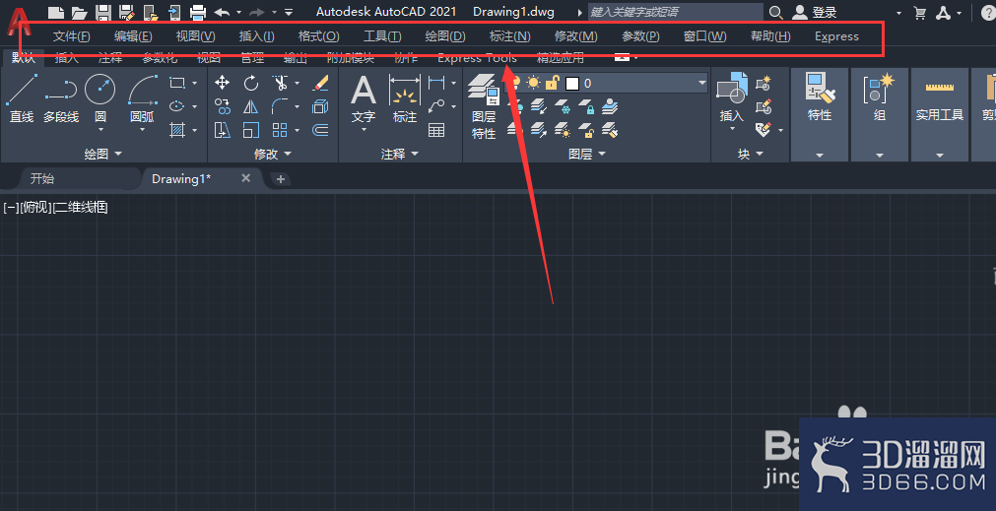Image resolution: width=996 pixels, height=511 pixels.
Task: Click 登录 to sign in
Action: click(825, 12)
